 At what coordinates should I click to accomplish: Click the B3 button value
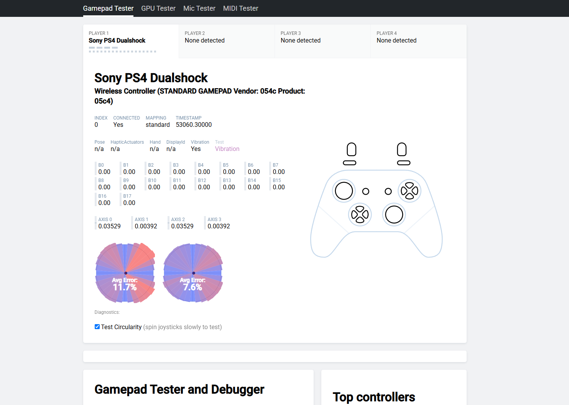tap(179, 172)
